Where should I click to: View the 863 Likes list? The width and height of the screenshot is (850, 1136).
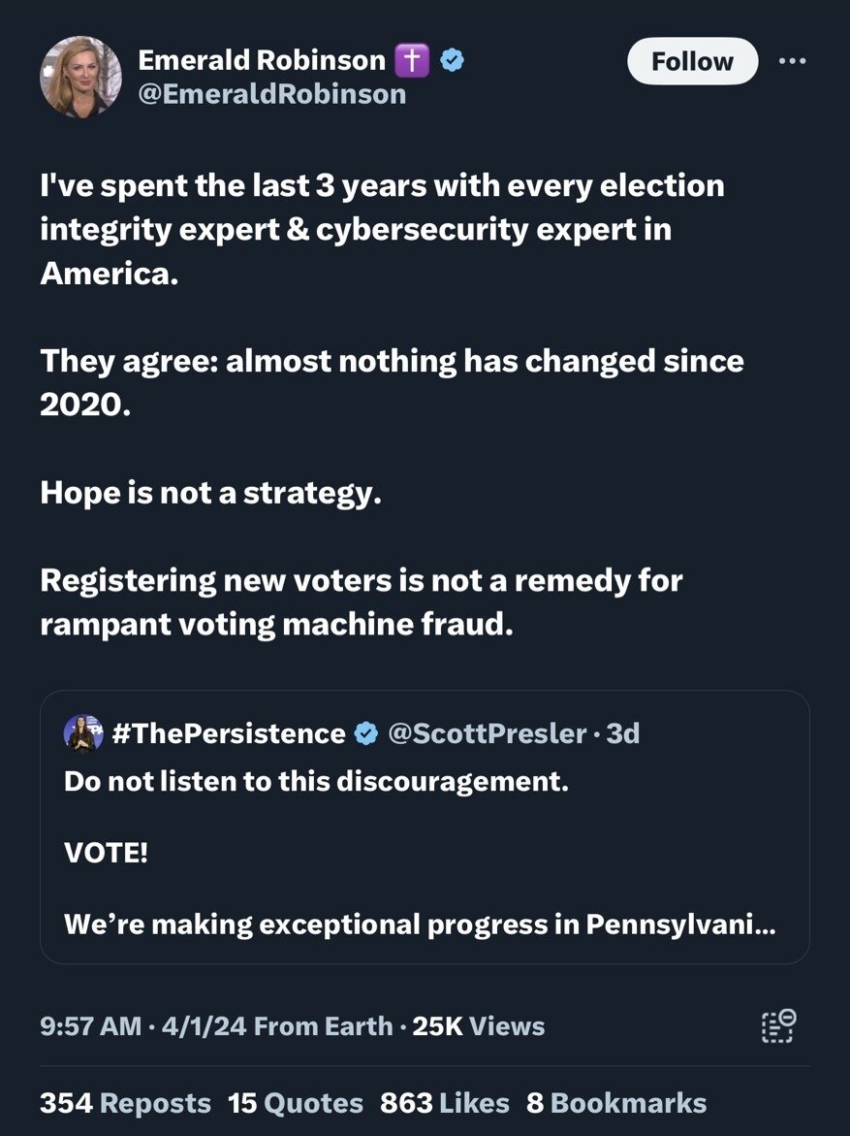coord(444,1103)
